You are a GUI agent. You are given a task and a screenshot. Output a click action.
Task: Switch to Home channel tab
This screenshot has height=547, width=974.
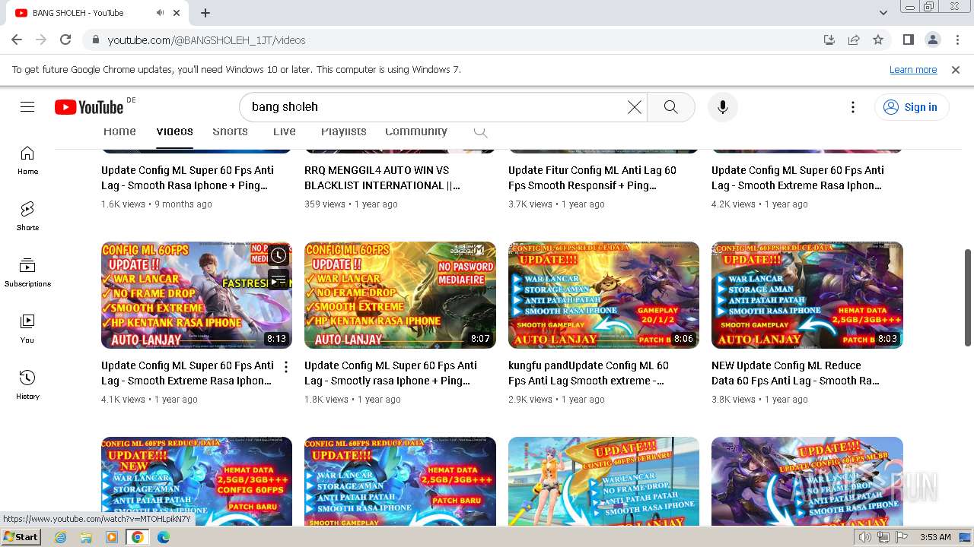(x=119, y=131)
